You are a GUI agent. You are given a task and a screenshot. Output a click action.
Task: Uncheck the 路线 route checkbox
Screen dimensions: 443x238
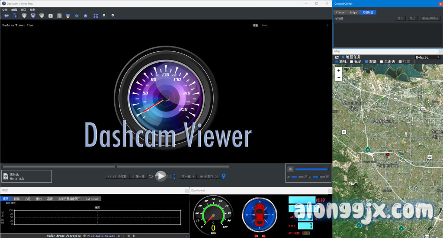tap(337, 62)
